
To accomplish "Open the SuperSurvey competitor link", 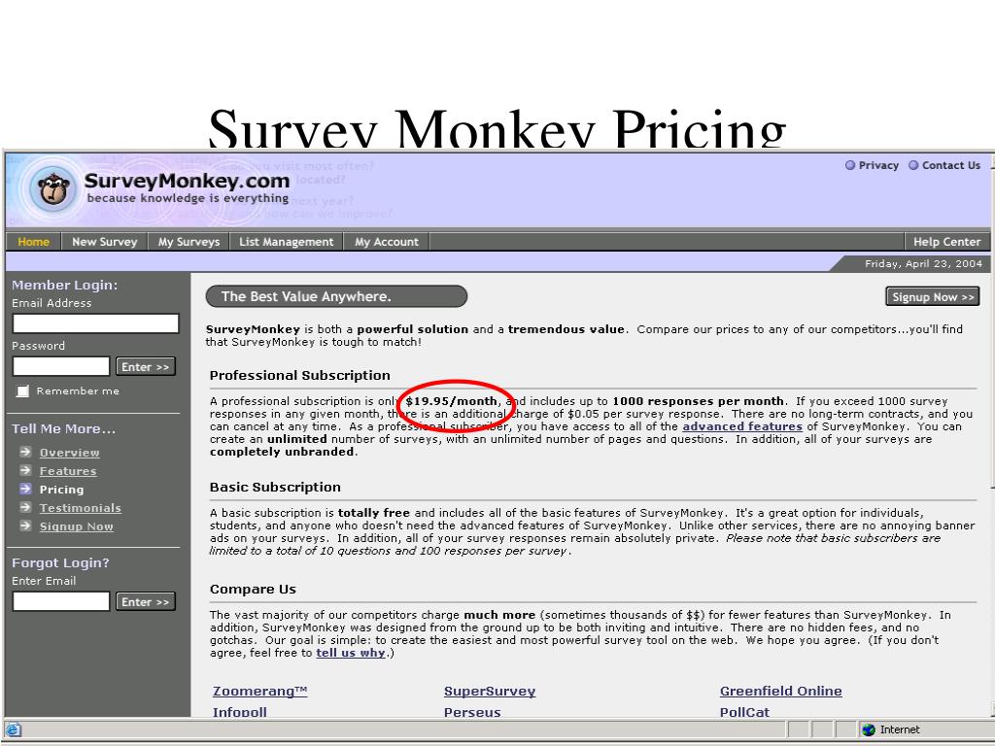I will tap(490, 692).
